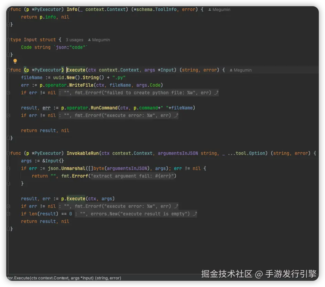Click the Info method name
Viewport: 325px width, 287px height.
[x=72, y=10]
